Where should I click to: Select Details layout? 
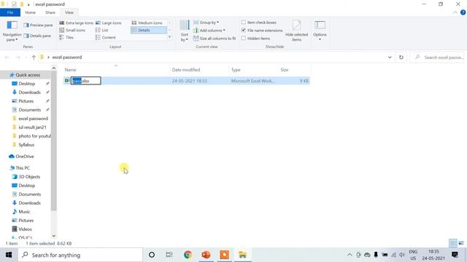click(149, 31)
